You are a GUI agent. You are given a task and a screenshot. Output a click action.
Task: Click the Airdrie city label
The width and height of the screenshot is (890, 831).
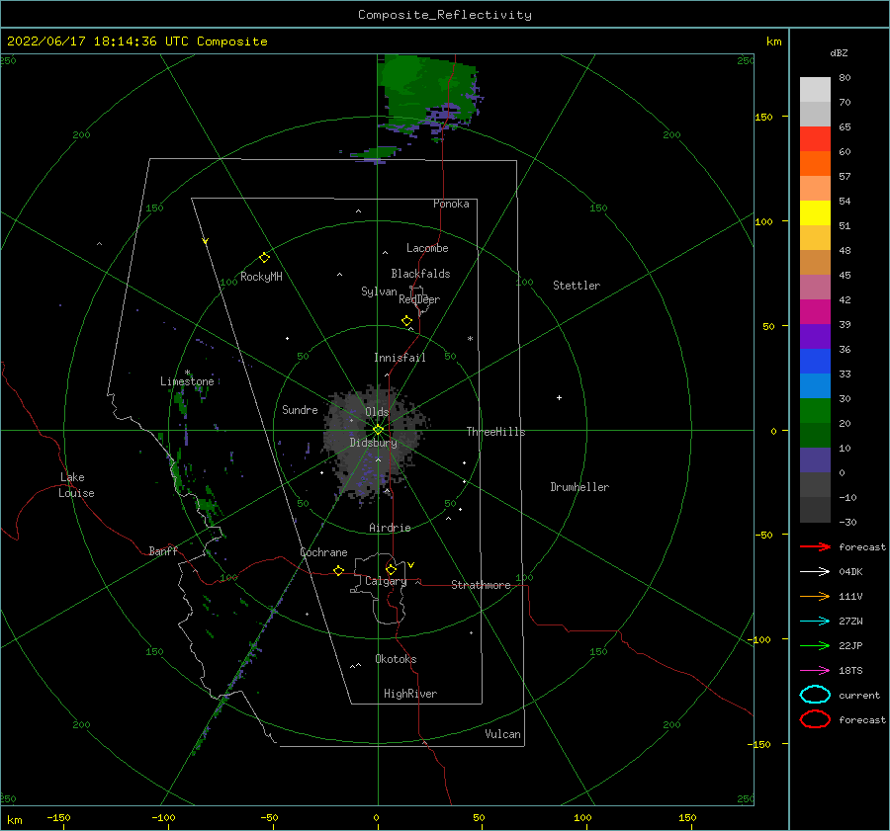click(x=390, y=528)
